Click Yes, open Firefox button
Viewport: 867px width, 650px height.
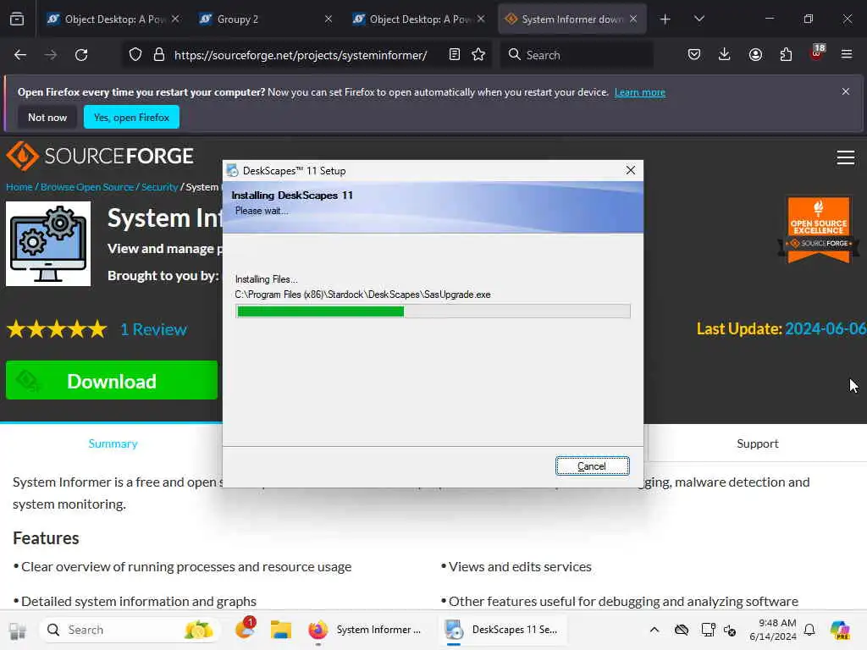[131, 117]
